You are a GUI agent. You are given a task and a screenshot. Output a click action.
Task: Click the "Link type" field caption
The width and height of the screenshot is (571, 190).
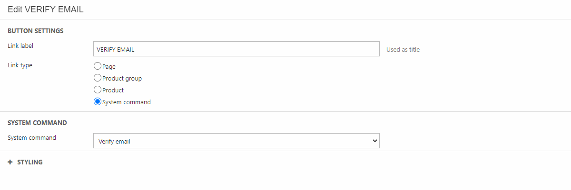20,65
